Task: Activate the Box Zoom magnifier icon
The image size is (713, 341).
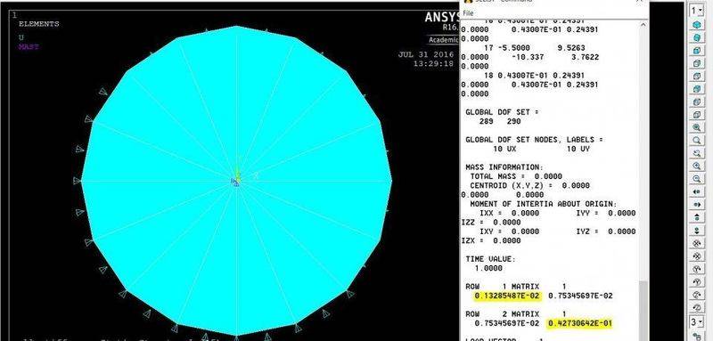Action: (x=697, y=141)
